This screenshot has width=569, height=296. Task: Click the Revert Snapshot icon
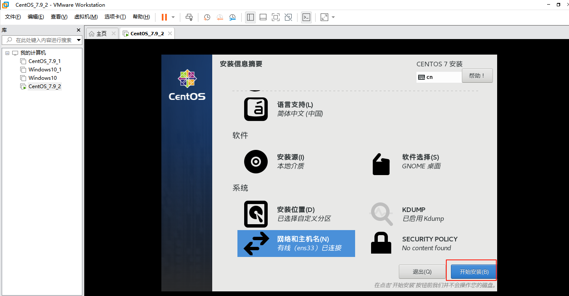coord(220,17)
